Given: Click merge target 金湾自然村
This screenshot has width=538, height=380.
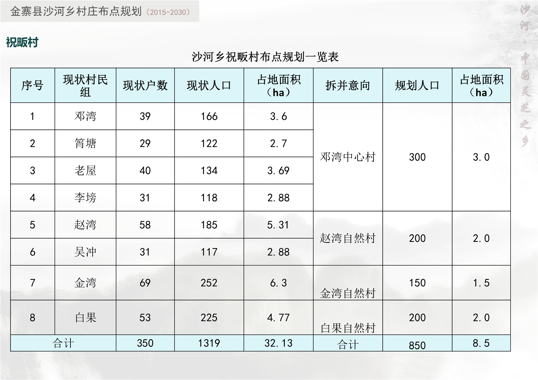Looking at the screenshot, I should pyautogui.click(x=348, y=293).
